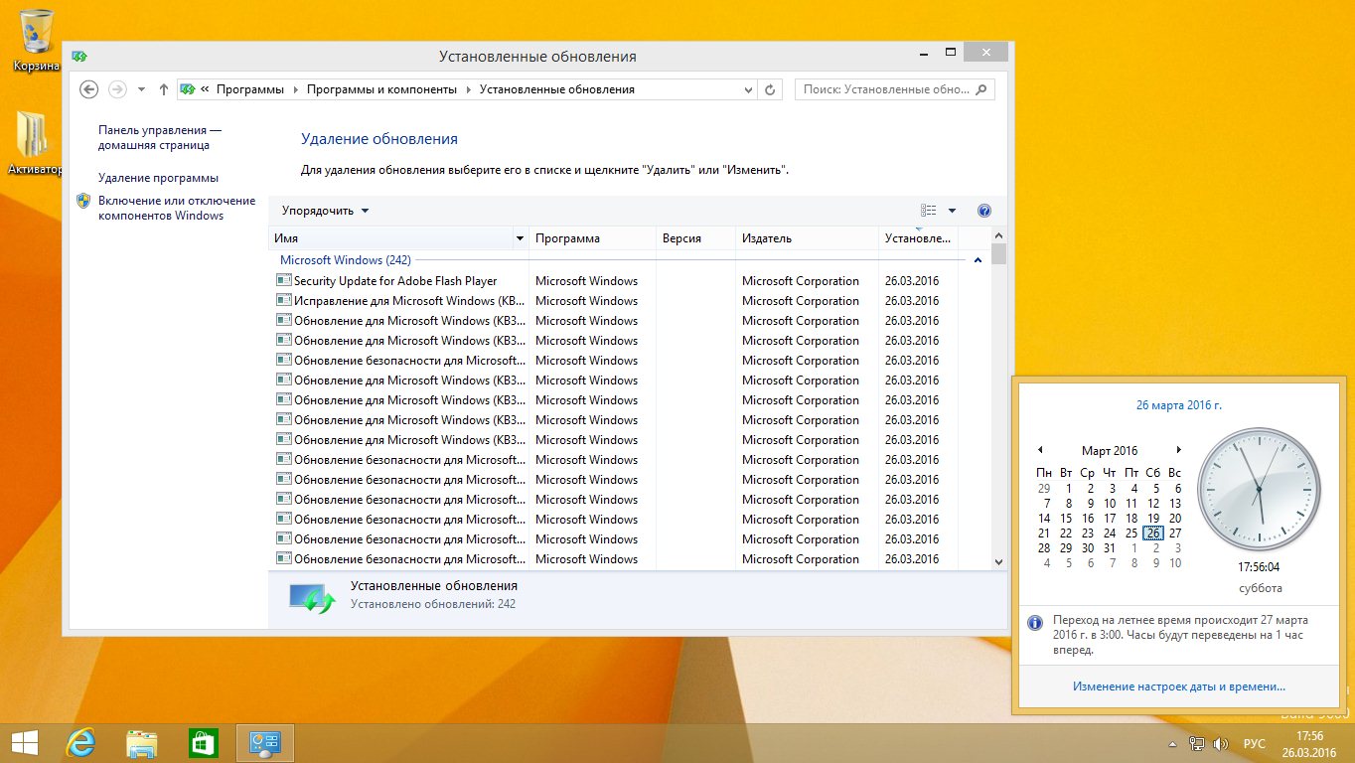The height and width of the screenshot is (763, 1355).
Task: Open network icon in system tray
Action: click(x=1197, y=743)
